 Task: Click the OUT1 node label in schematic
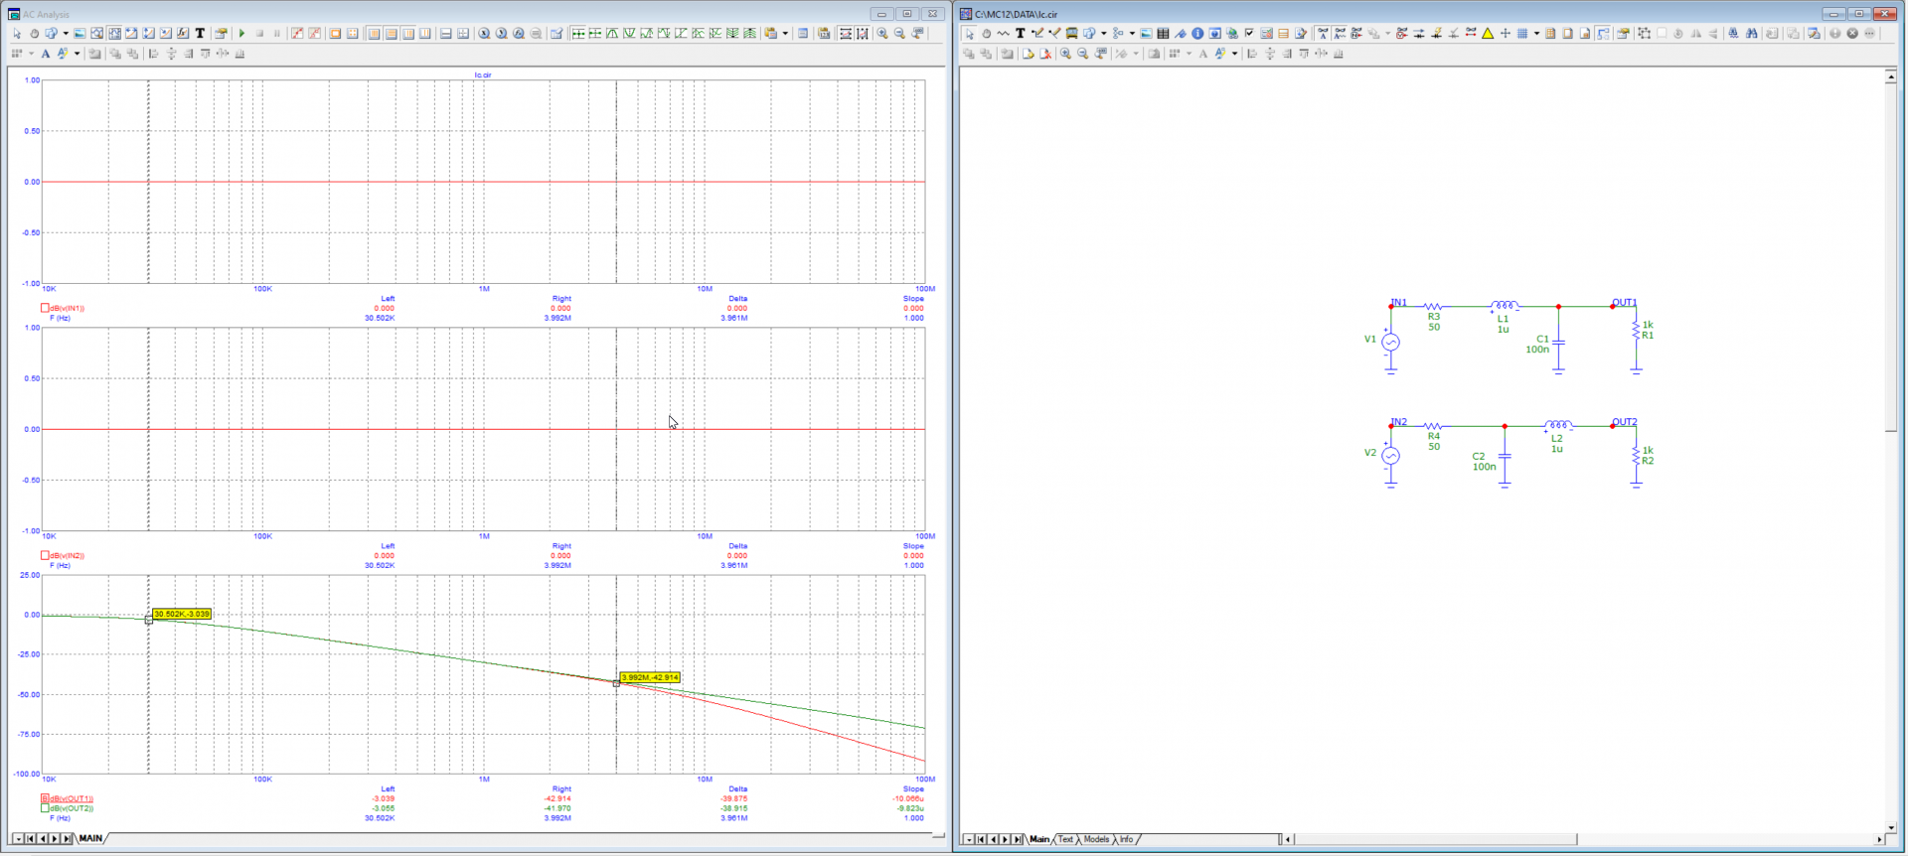[1624, 302]
